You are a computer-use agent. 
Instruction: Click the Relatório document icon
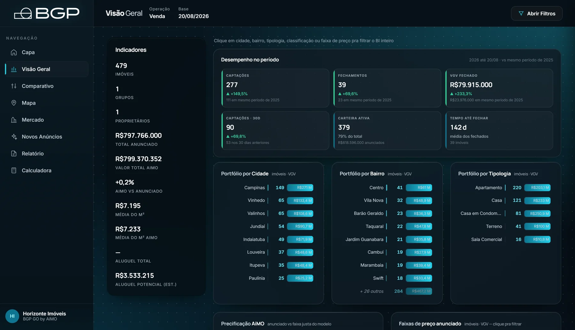[14, 153]
